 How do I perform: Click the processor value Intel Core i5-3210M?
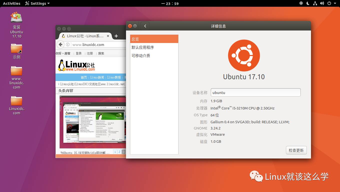242,108
